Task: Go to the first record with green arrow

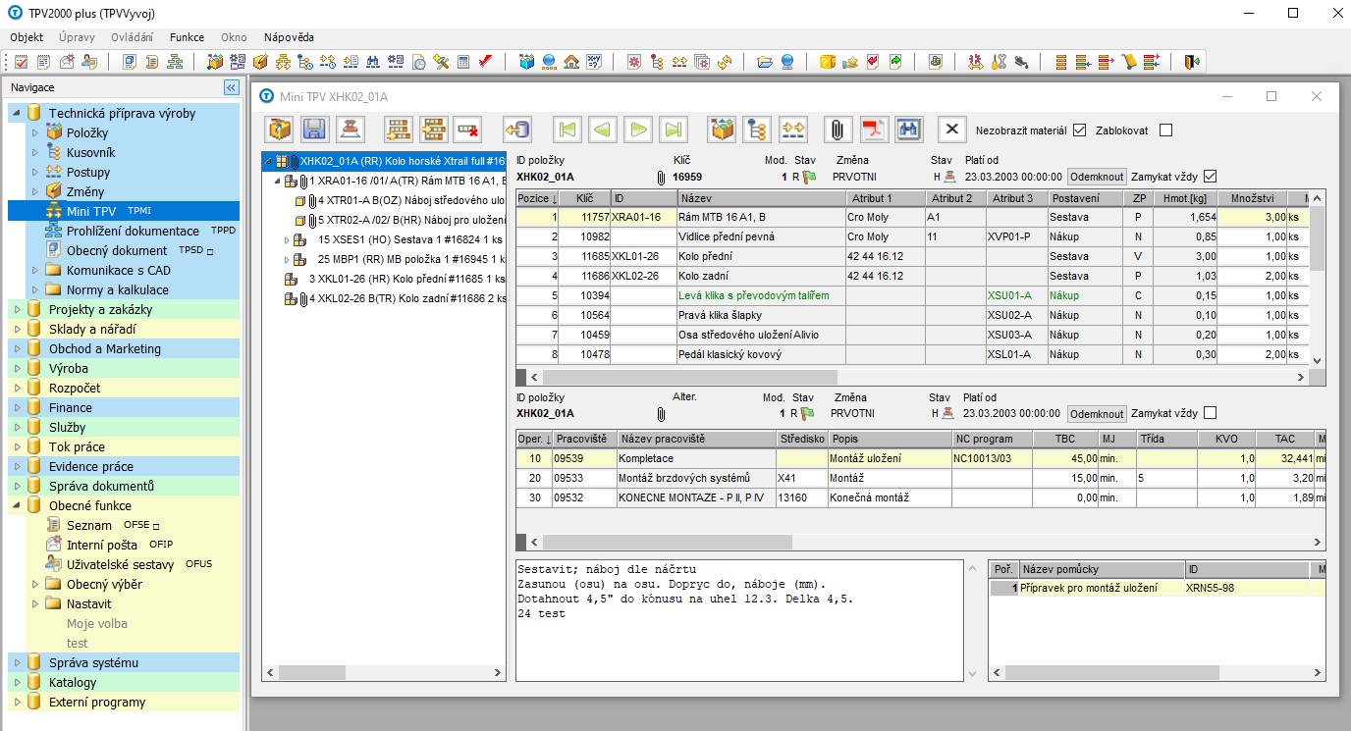Action: coord(567,130)
